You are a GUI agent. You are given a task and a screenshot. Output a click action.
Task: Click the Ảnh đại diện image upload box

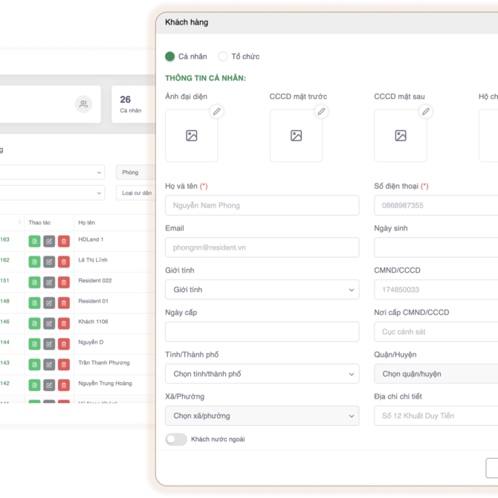[x=191, y=136]
